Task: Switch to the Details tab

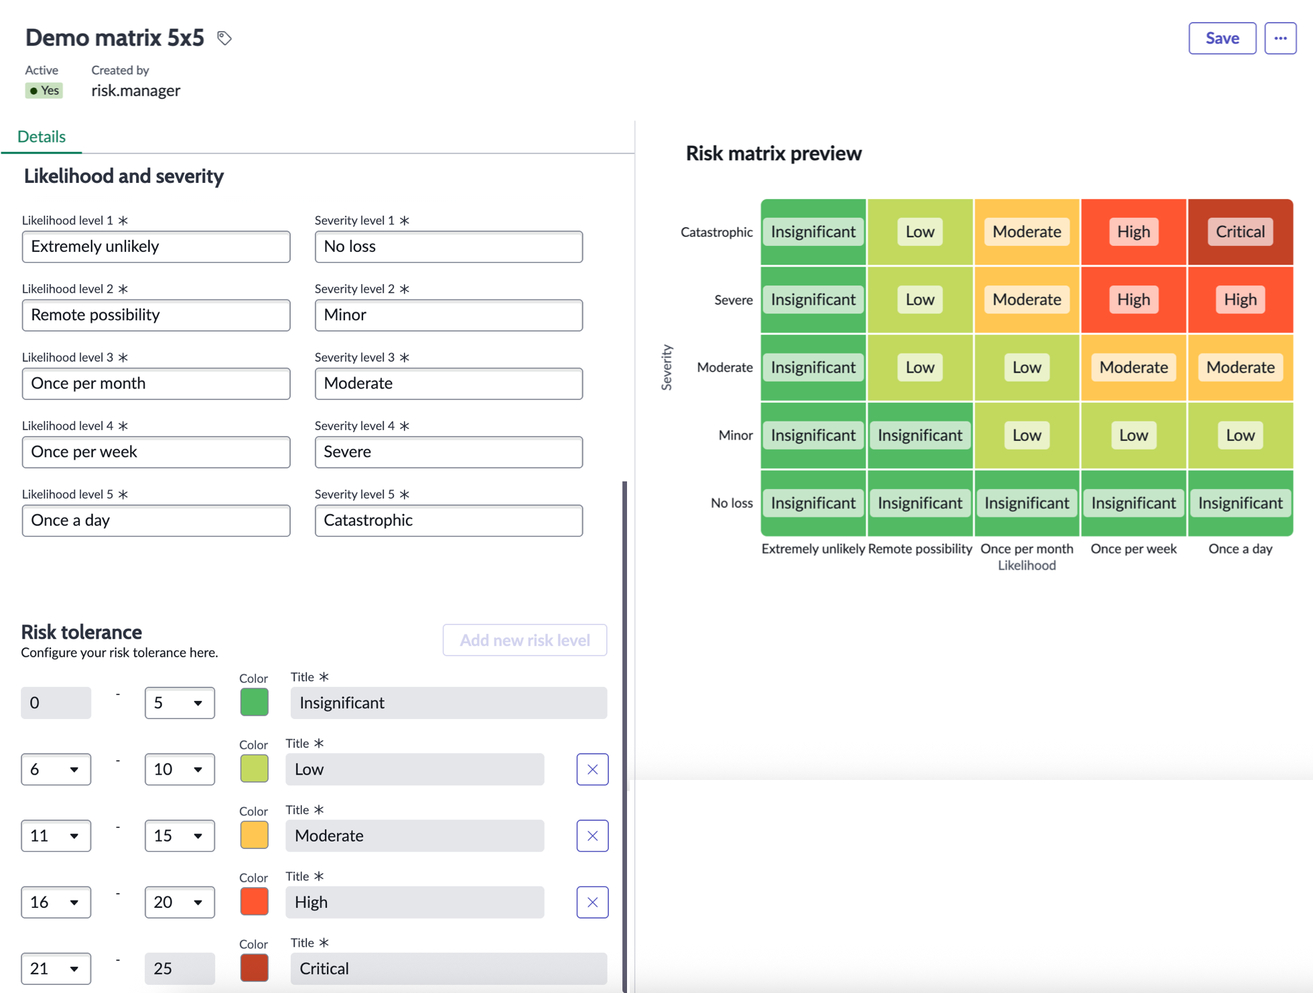Action: click(x=42, y=136)
